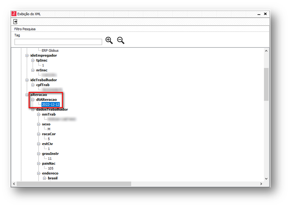Screen dimensions: 290x207
Task: Collapse the ideTrabalhador node
Action: tap(27, 80)
